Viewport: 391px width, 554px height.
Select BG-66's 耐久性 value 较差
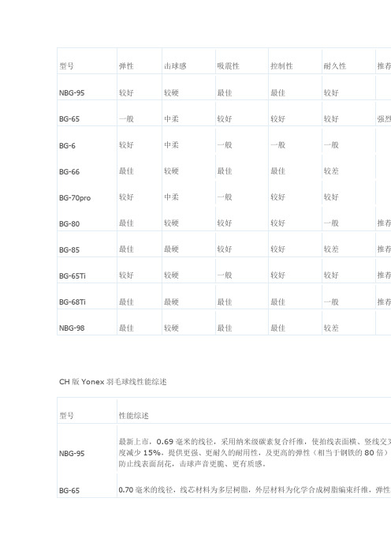coord(331,171)
